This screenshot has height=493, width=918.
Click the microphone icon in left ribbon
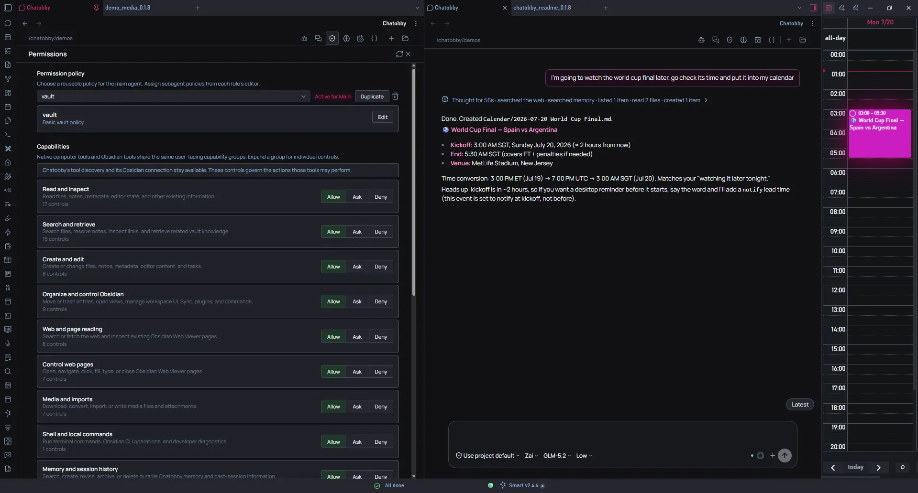pyautogui.click(x=8, y=343)
